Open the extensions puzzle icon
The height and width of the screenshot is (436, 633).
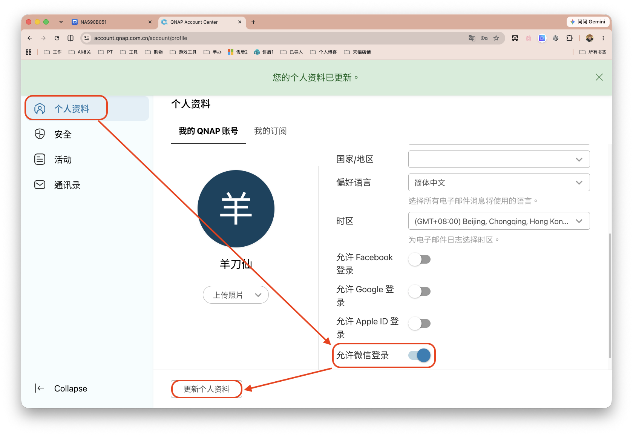tap(569, 38)
